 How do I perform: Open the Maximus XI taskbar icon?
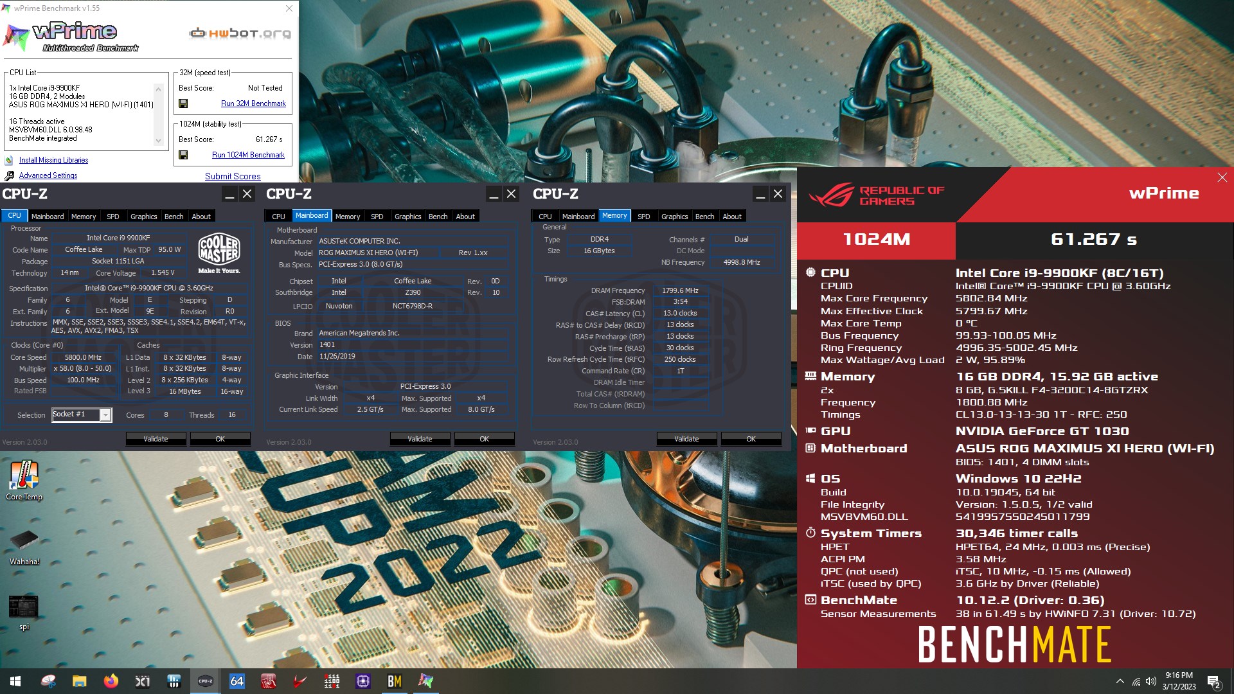click(142, 681)
